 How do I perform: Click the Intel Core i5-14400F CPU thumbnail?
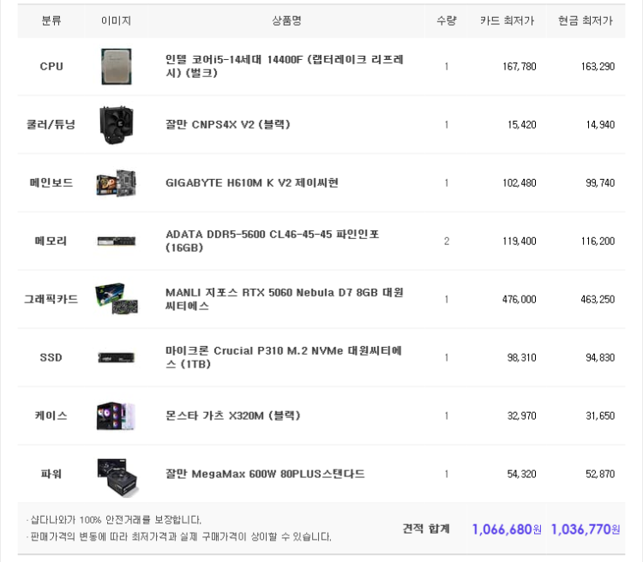116,66
